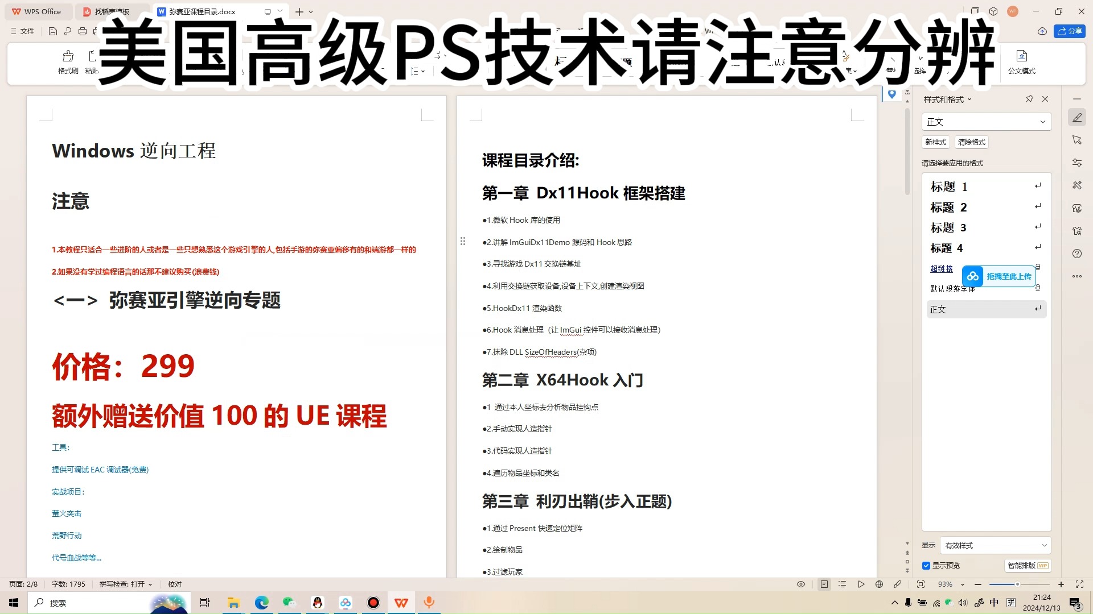Enter full screen with the expand icon
Image resolution: width=1093 pixels, height=614 pixels.
coord(1079,584)
